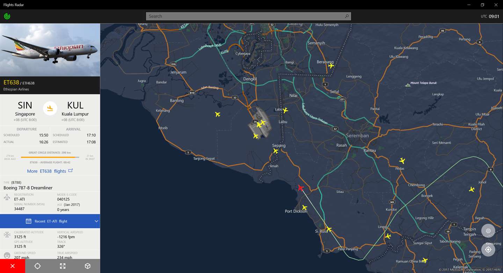Restore the Flights Radar window size
The image size is (503, 273).
[x=482, y=5]
